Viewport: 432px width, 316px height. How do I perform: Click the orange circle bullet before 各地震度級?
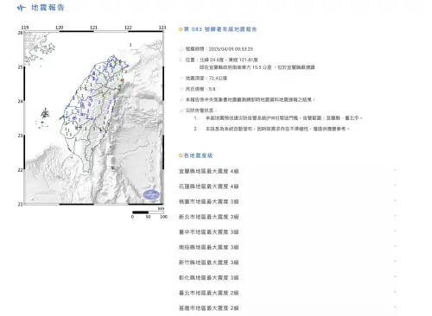[181, 155]
